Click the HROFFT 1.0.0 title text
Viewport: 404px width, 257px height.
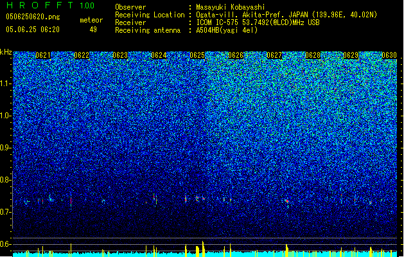pyautogui.click(x=50, y=5)
